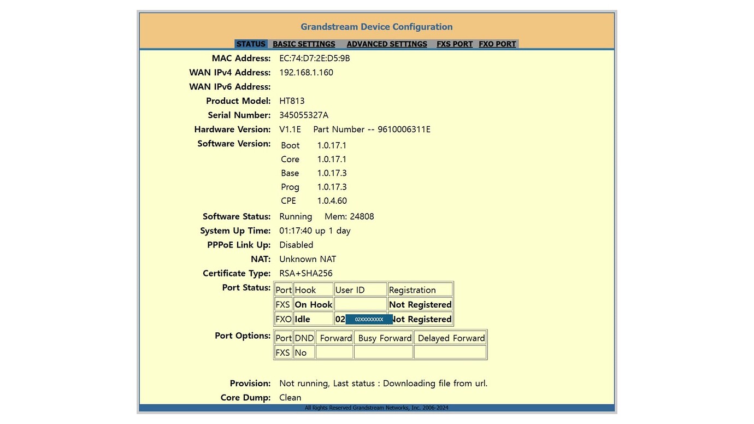The image size is (754, 424).
Task: Click the Delayed Forward column header
Action: (450, 338)
